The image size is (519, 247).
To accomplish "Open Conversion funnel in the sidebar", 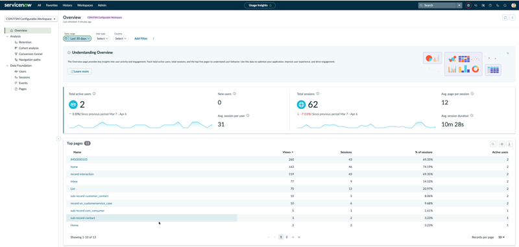I will [x=30, y=54].
